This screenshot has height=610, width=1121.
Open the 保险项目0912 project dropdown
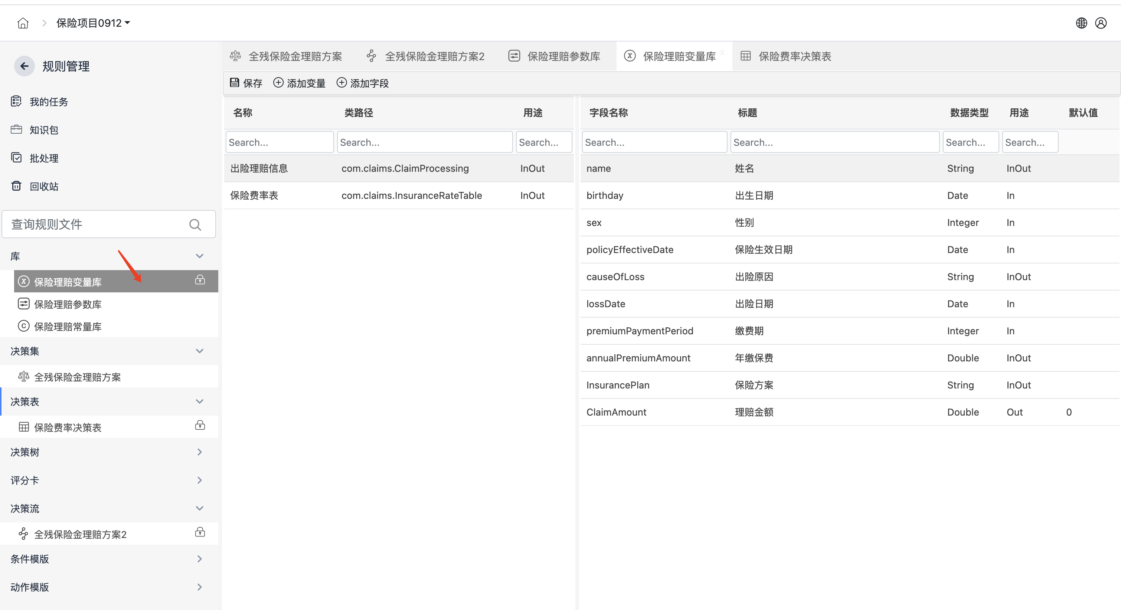[93, 23]
